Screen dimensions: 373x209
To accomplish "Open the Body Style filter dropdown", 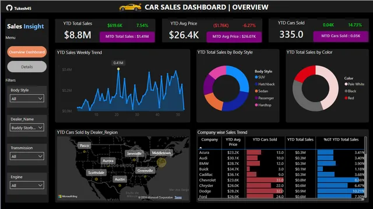I will (x=27, y=98).
